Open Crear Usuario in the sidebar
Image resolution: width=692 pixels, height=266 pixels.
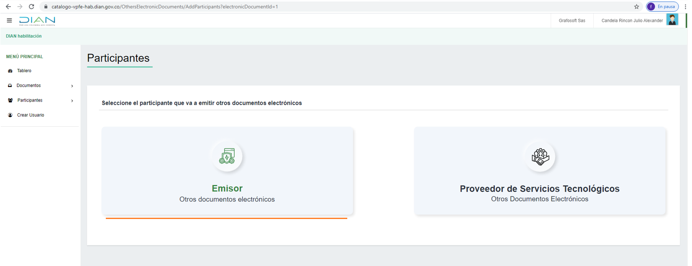(x=30, y=115)
